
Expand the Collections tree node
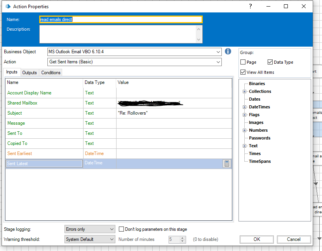click(244, 91)
